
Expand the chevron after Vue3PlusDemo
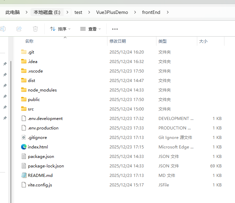(135, 12)
